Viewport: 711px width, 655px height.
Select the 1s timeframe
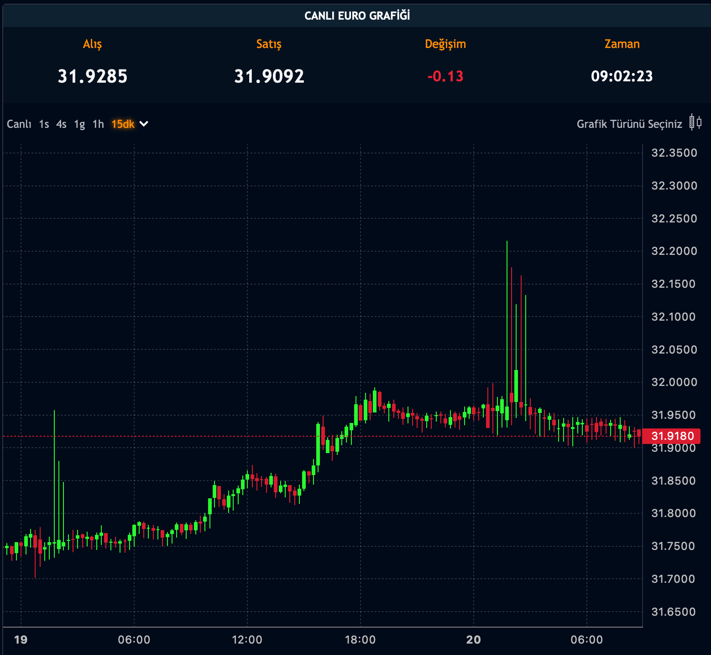[44, 124]
